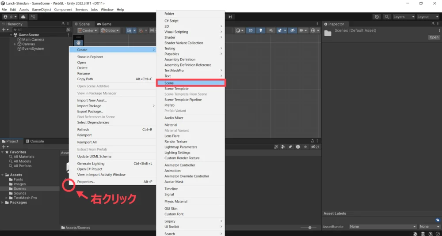442x236 pixels.
Task: Click the Inspector lock icon
Action: [434, 24]
